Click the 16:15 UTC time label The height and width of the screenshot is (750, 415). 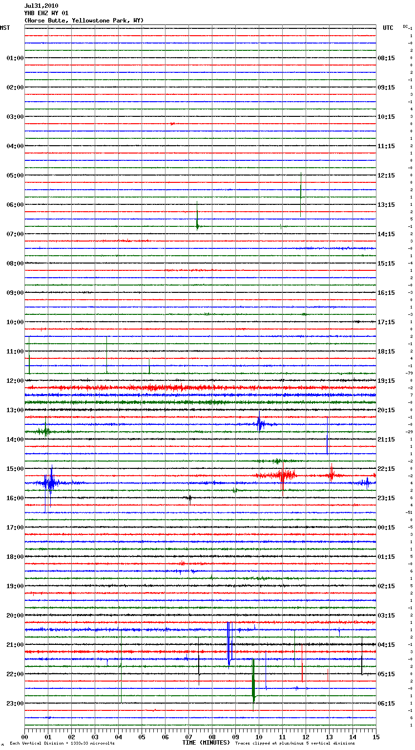tap(386, 293)
